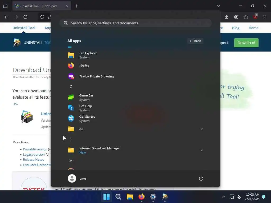Open File Explorer from All apps list
This screenshot has height=203, width=271.
[x=135, y=55]
